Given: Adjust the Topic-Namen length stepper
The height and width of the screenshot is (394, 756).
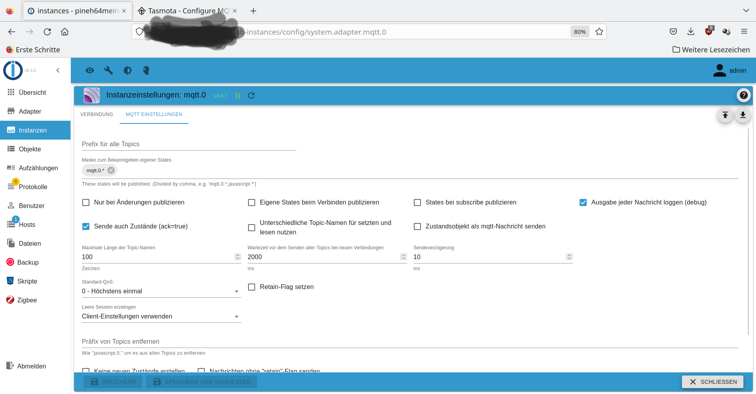Looking at the screenshot, I should [238, 257].
